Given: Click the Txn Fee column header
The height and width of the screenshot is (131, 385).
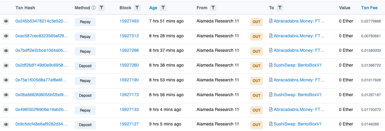Looking at the screenshot, I should pos(369,8).
